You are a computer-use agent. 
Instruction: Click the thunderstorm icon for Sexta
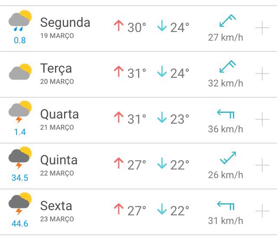(x=20, y=203)
